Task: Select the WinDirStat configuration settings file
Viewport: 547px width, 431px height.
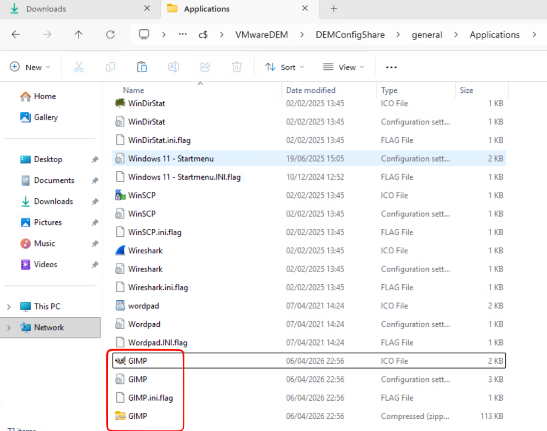Action: (x=309, y=122)
